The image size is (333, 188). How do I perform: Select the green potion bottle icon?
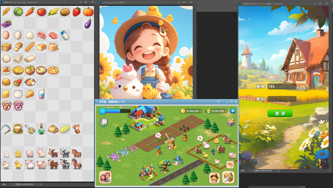[41, 129]
